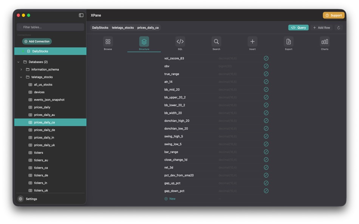Click the yellow traffic light button

coord(23,15)
